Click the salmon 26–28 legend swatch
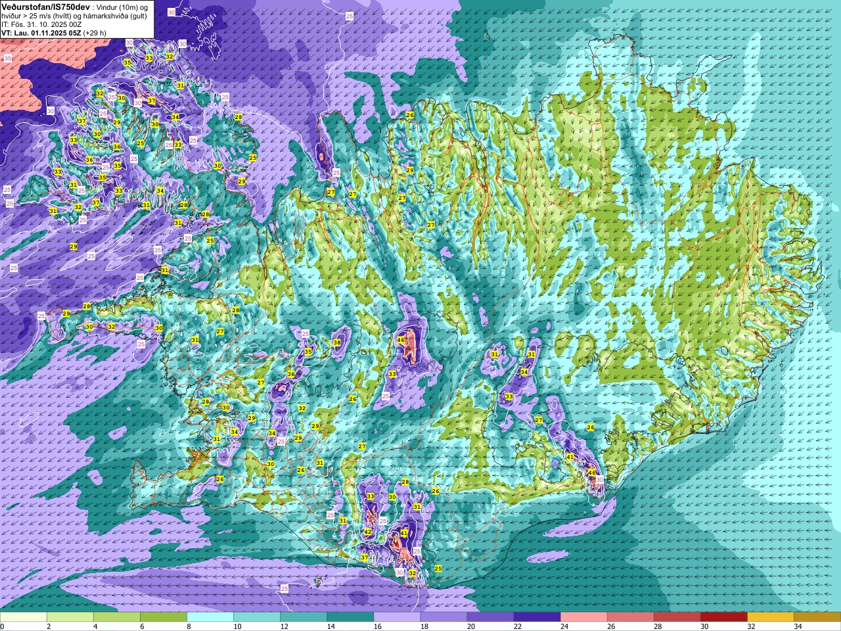This screenshot has height=631, width=841. tap(630, 617)
